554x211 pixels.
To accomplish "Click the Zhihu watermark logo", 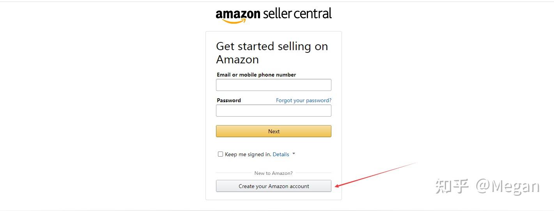I will pos(452,187).
